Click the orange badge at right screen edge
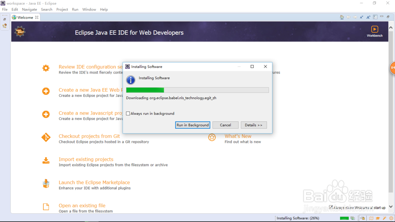This screenshot has width=395, height=222. point(393,68)
